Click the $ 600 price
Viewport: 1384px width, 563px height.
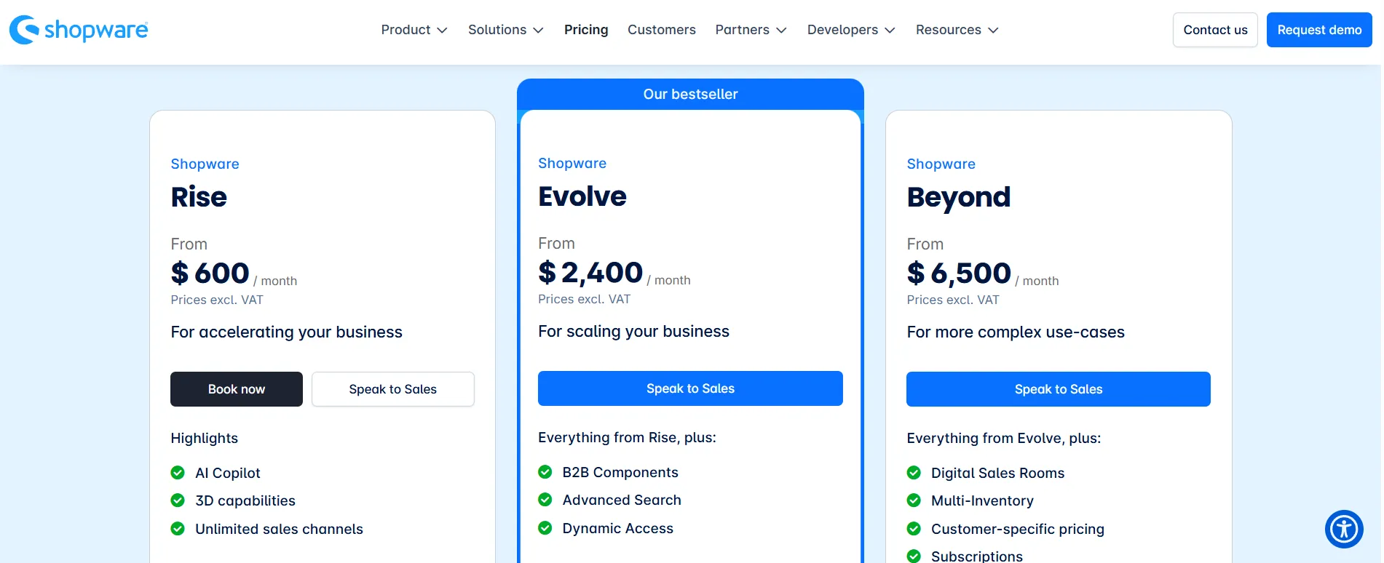click(210, 273)
